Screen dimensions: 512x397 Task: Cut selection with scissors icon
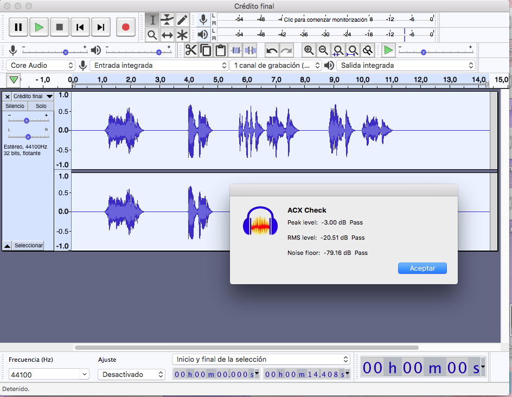coord(191,50)
